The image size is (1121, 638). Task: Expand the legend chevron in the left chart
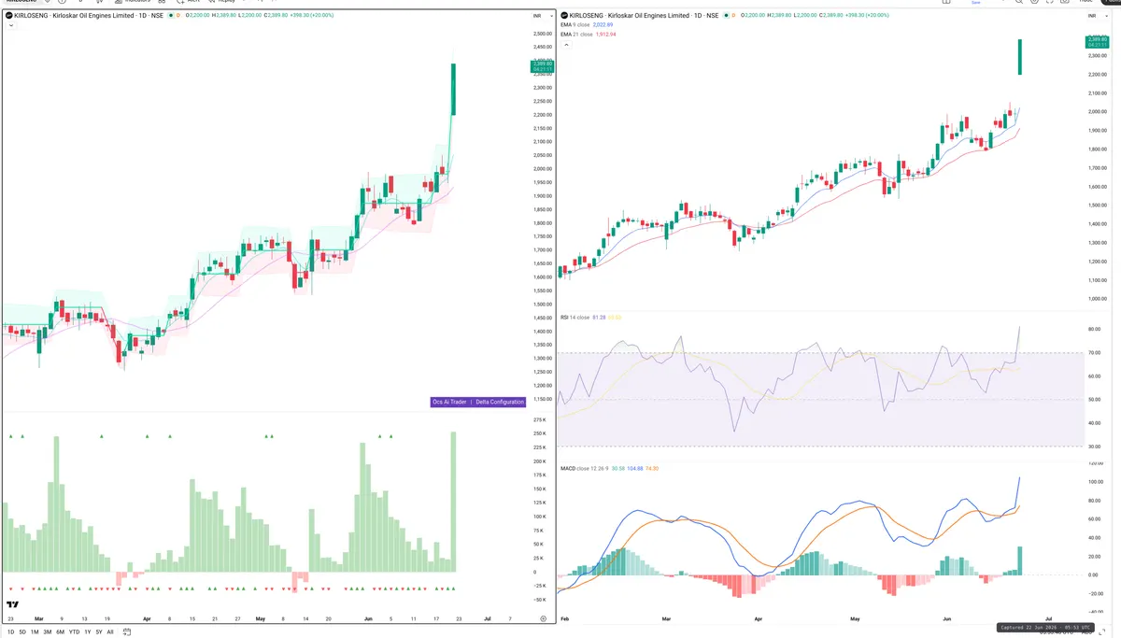point(9,26)
